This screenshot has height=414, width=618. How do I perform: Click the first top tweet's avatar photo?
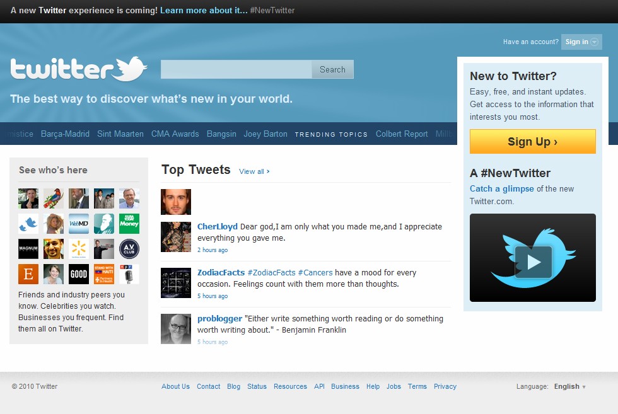[176, 202]
